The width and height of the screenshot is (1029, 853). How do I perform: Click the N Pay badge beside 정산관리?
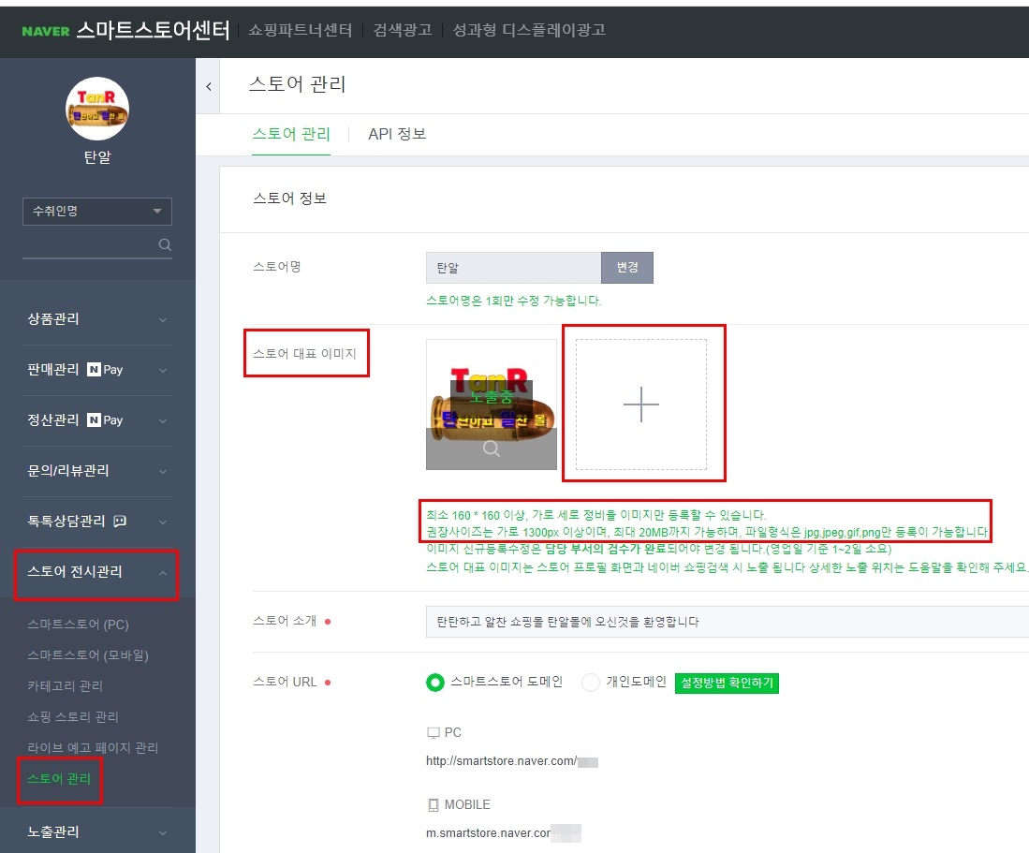point(106,419)
